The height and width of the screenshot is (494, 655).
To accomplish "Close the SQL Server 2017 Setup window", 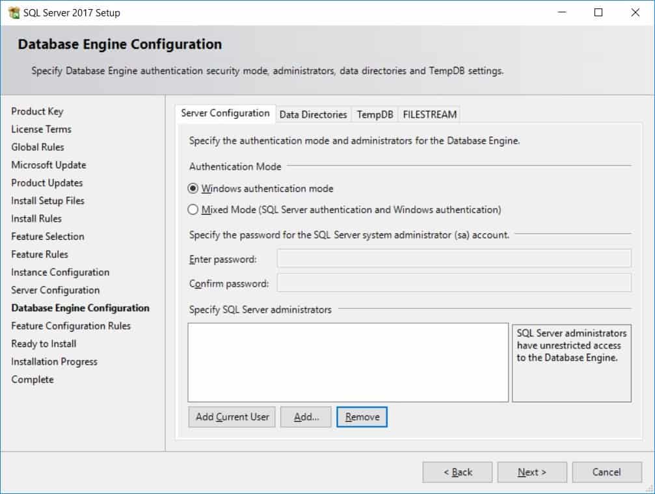I will coord(635,12).
